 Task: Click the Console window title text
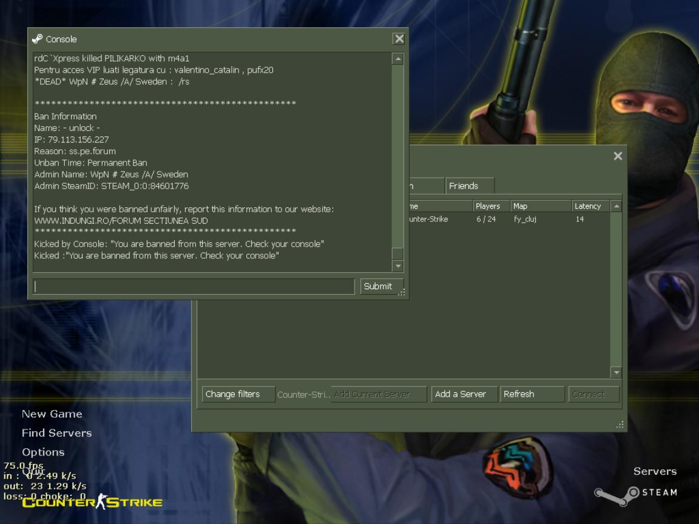(x=61, y=39)
